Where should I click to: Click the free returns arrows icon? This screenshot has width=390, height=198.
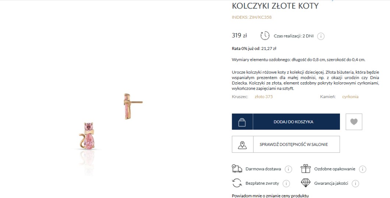[x=236, y=183]
